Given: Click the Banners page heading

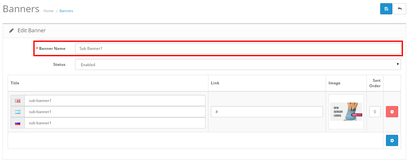Looking at the screenshot, I should [21, 9].
